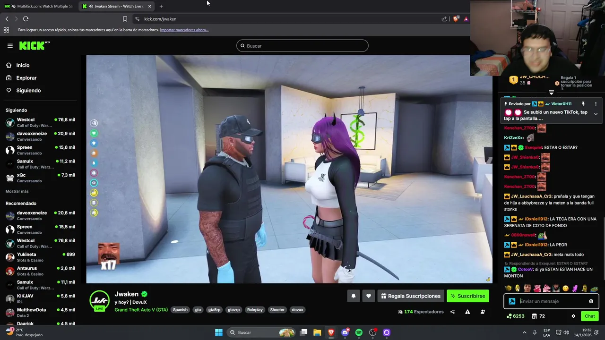Open Spotify from taskbar
The height and width of the screenshot is (340, 605).
click(359, 332)
